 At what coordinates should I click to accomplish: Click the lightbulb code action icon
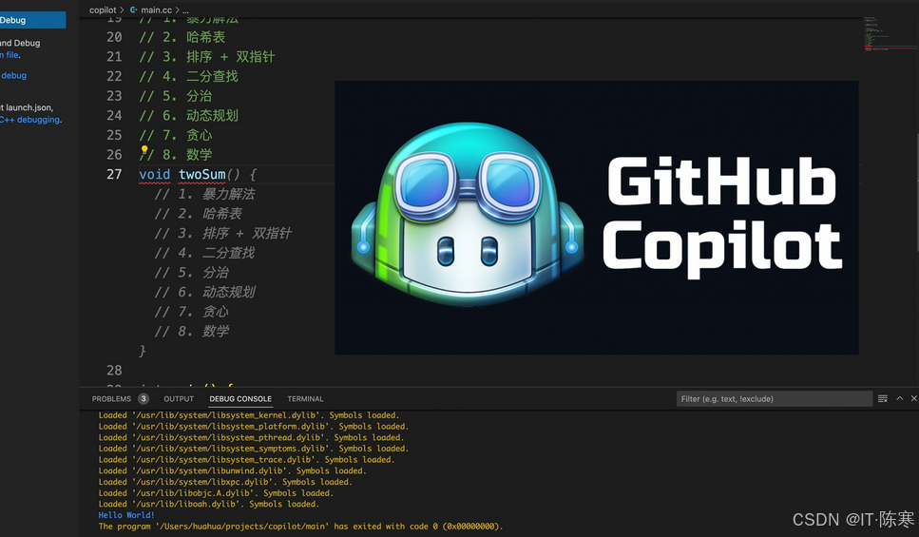coord(144,149)
